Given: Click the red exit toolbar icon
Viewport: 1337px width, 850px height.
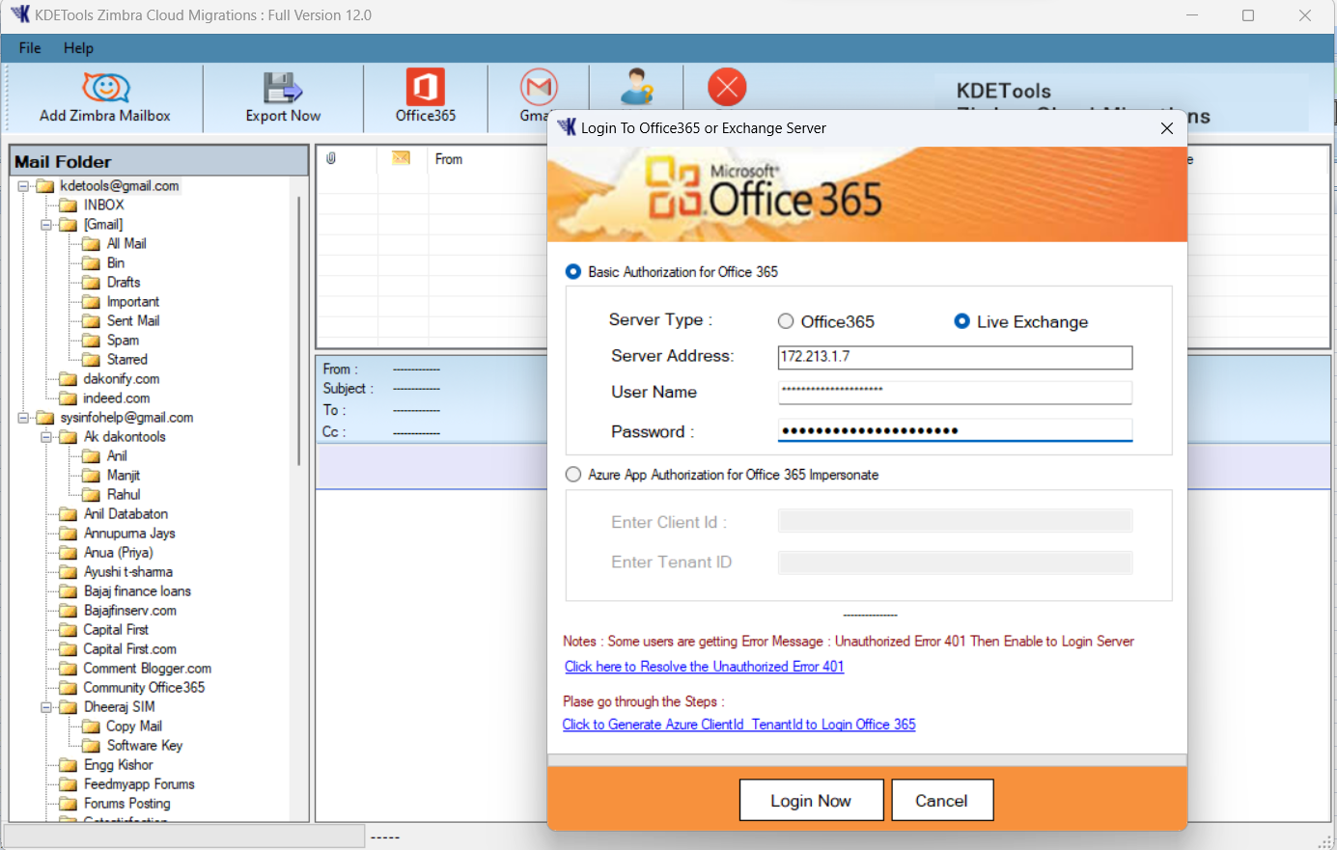Looking at the screenshot, I should (x=727, y=87).
